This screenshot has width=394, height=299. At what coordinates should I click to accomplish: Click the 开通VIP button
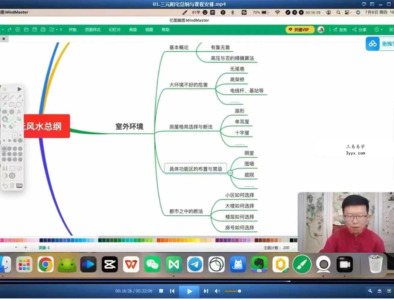coord(300,29)
